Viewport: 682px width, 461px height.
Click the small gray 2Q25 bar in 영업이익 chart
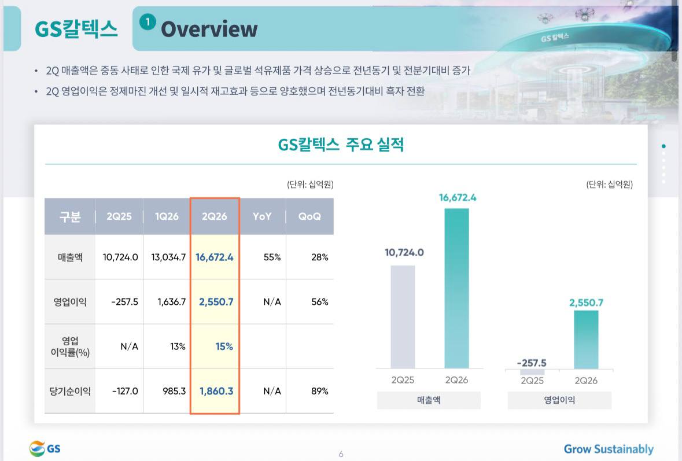[532, 373]
